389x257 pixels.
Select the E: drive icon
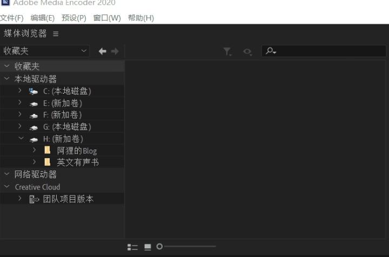coord(33,104)
